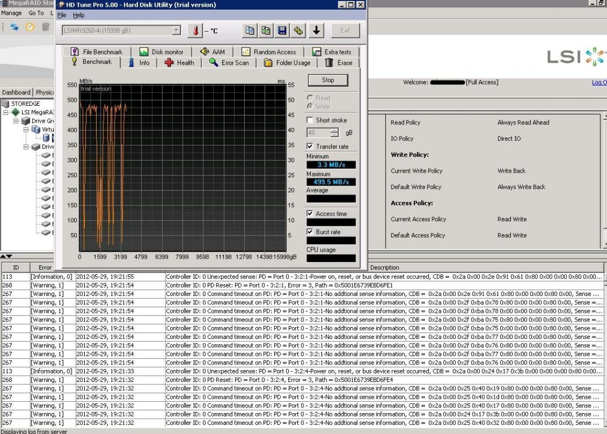The image size is (607, 434).
Task: Open the Dashboard tab in MegaRAID
Action: [16, 92]
